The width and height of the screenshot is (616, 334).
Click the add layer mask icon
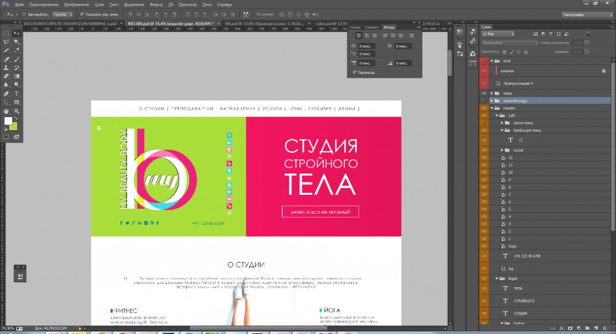click(x=570, y=328)
